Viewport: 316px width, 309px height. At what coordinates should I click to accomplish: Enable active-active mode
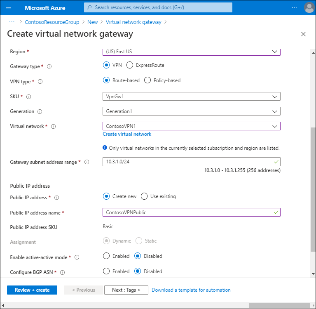coord(106,256)
